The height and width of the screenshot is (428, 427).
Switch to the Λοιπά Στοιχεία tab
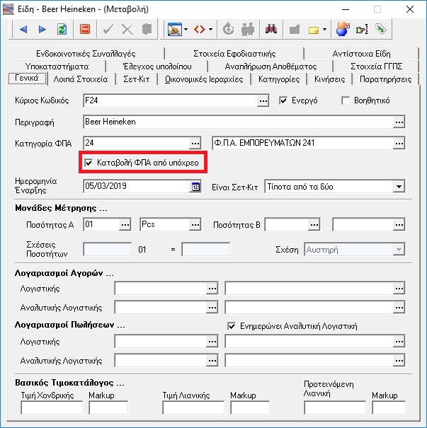pyautogui.click(x=81, y=79)
